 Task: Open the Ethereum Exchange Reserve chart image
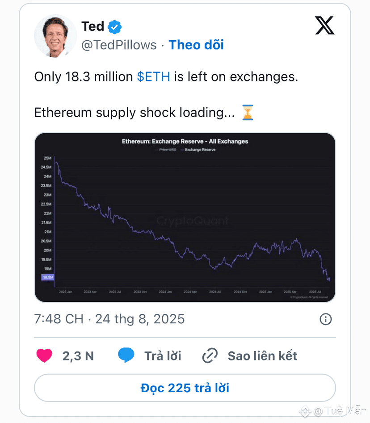tap(185, 217)
